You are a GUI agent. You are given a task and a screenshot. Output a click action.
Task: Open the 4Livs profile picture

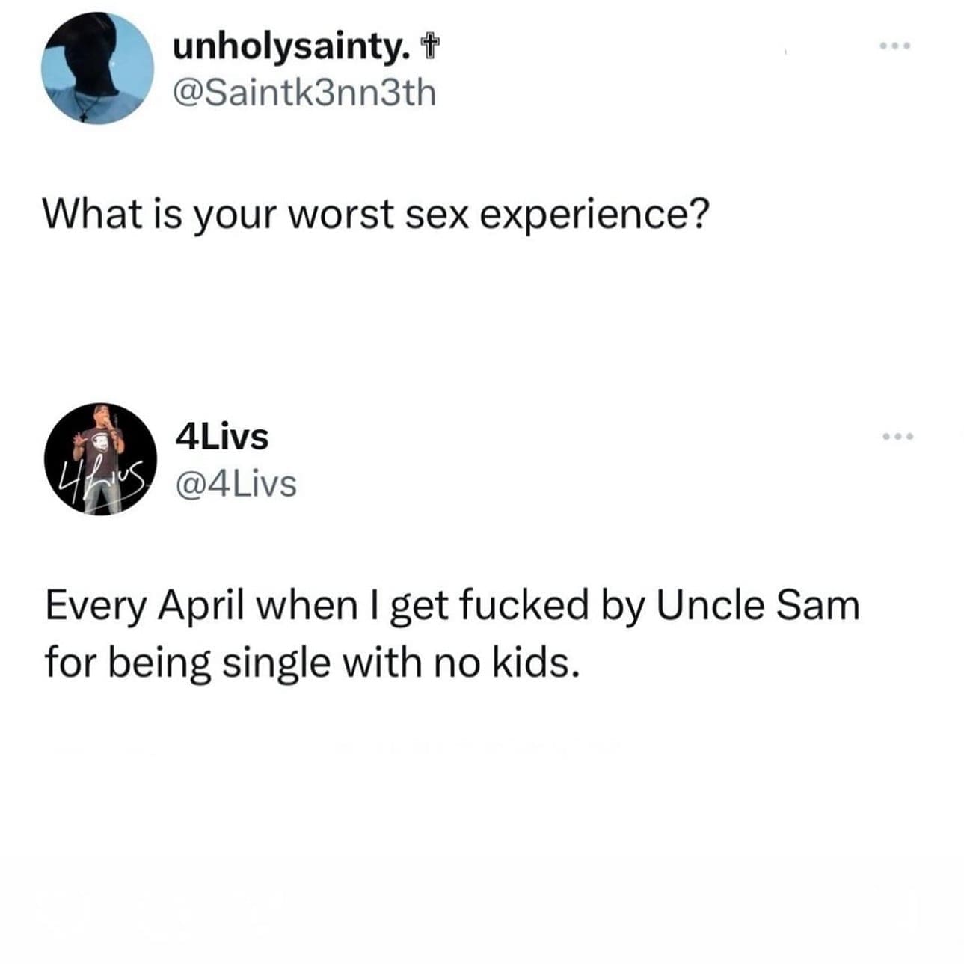(100, 458)
